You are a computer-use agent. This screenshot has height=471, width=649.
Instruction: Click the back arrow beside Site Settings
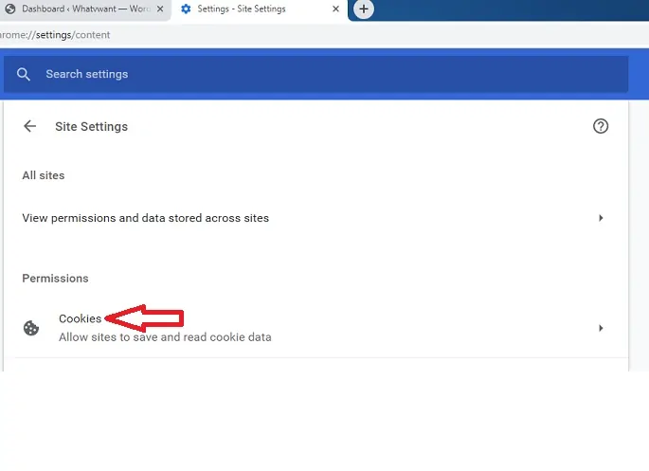[30, 126]
